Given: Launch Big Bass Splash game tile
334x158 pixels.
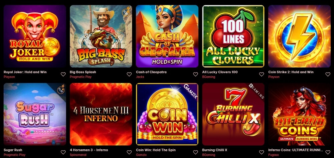Looking at the screenshot, I should pos(101,36).
